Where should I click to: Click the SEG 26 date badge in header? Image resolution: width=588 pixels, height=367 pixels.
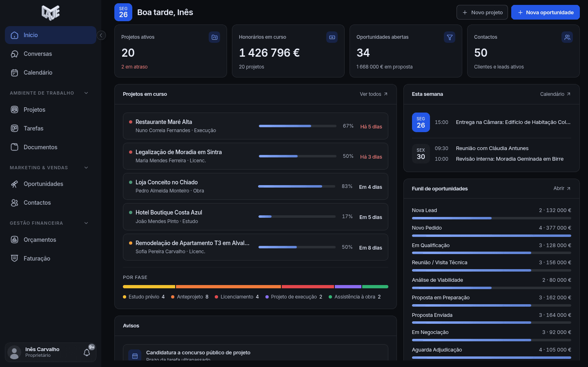click(123, 12)
